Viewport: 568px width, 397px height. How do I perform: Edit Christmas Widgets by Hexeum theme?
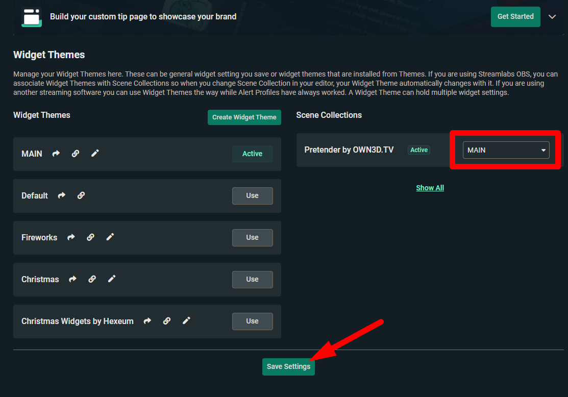(x=186, y=321)
